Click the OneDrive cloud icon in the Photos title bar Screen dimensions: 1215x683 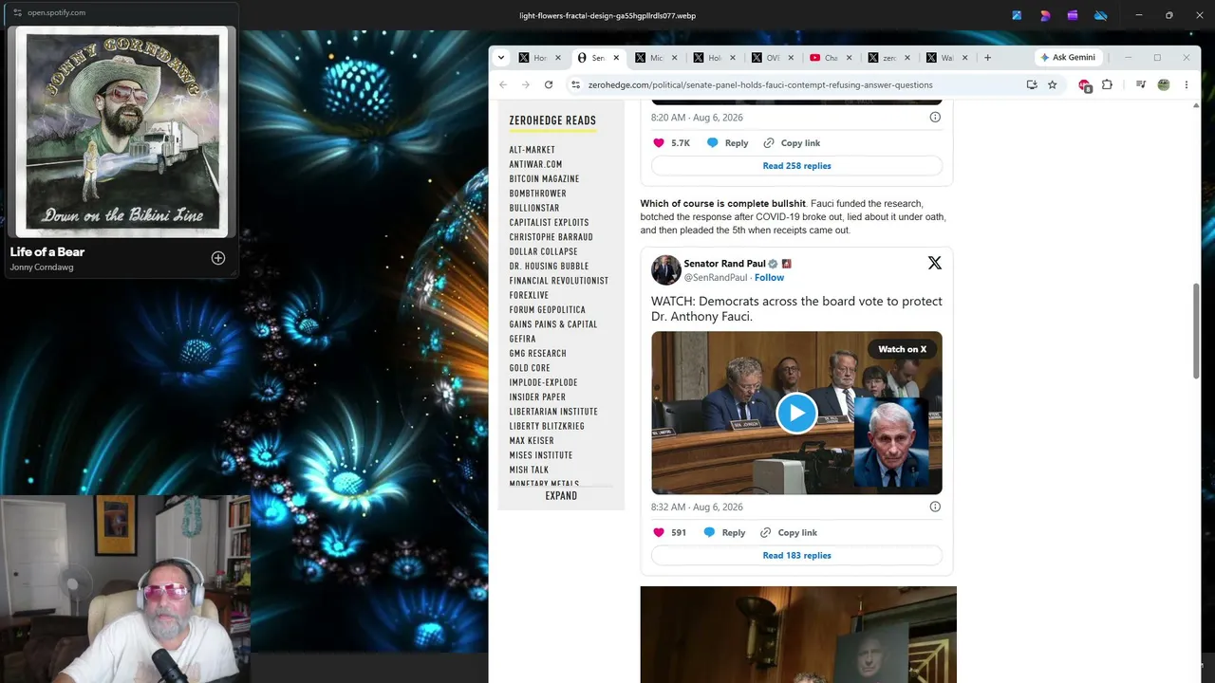pyautogui.click(x=1101, y=15)
